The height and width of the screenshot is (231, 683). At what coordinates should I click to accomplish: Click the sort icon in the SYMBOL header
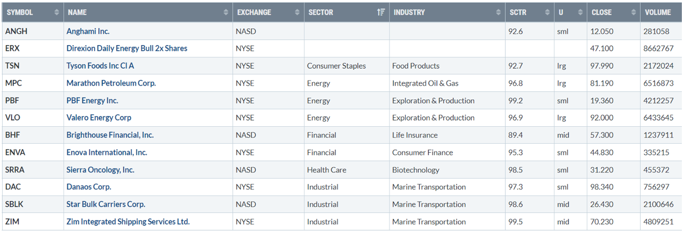(x=56, y=12)
